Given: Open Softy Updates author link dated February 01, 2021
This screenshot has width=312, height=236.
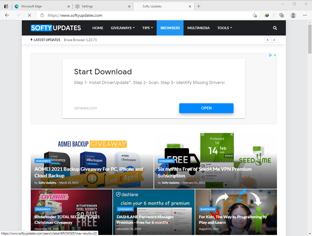Looking at the screenshot, I should (x=171, y=183).
